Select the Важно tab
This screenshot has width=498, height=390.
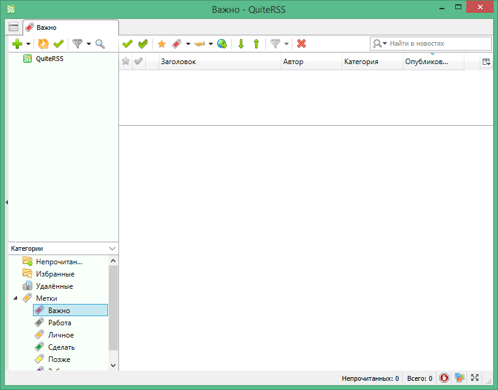[71, 27]
